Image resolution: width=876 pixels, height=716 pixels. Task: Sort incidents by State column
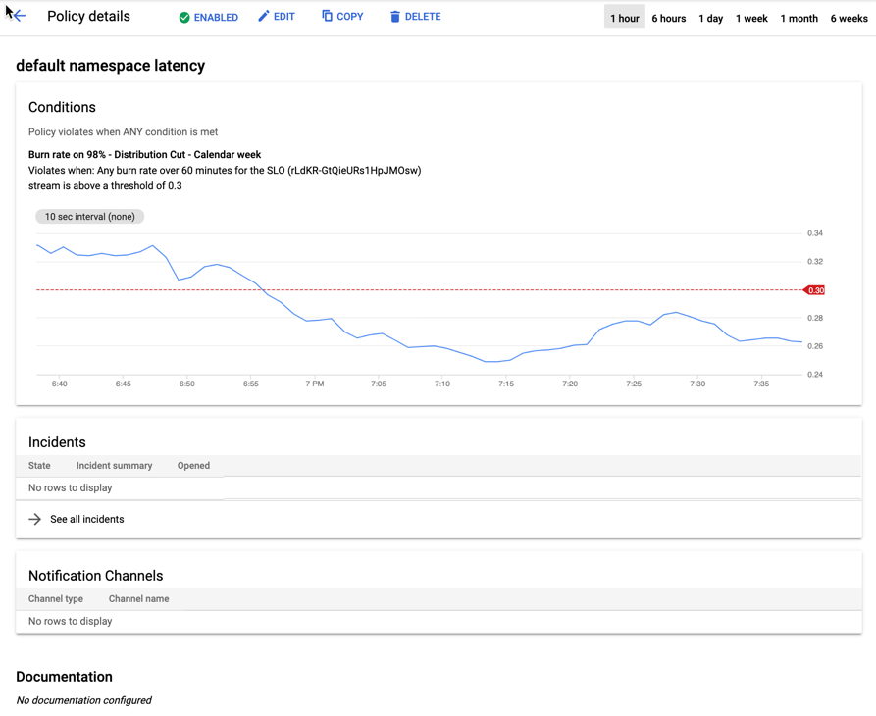pos(39,466)
